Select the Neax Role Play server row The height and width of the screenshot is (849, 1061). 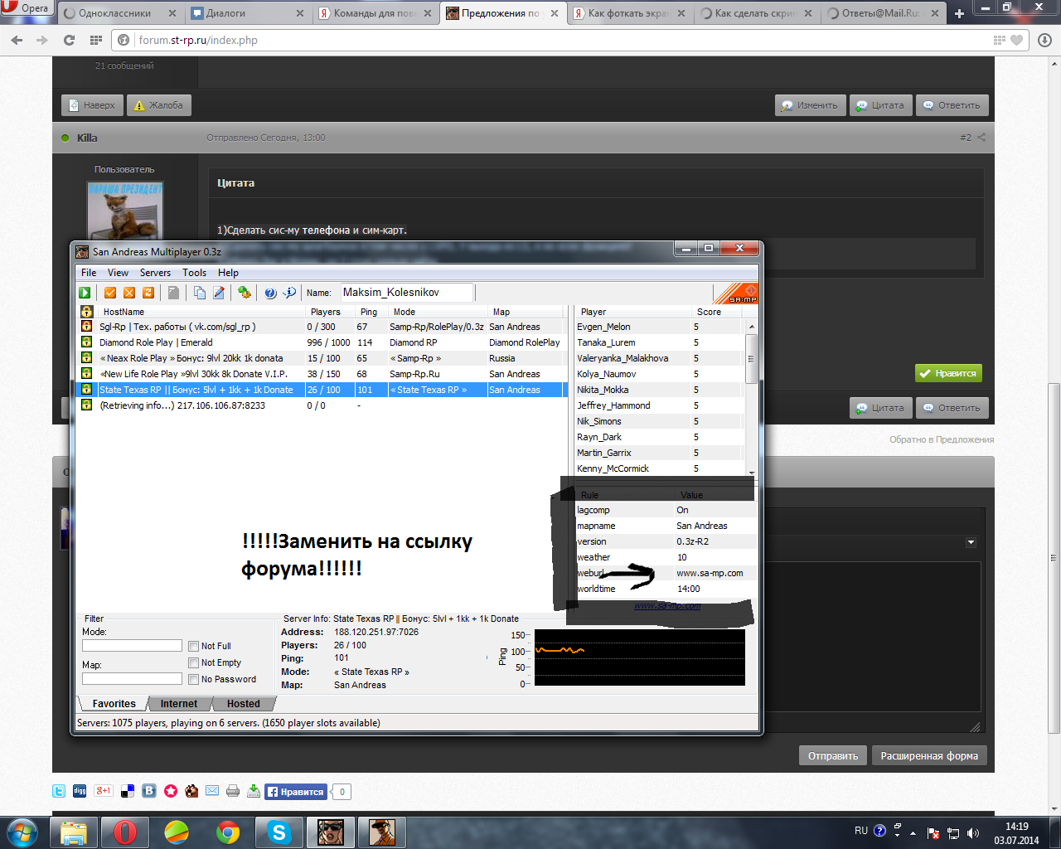(x=322, y=358)
